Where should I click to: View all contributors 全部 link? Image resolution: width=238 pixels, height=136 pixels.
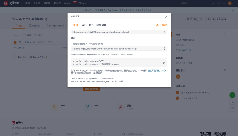[x=224, y=70]
